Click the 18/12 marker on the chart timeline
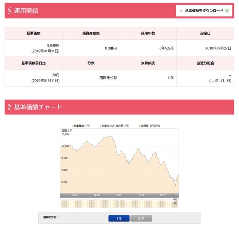This screenshot has width=239, height=227. point(163,195)
